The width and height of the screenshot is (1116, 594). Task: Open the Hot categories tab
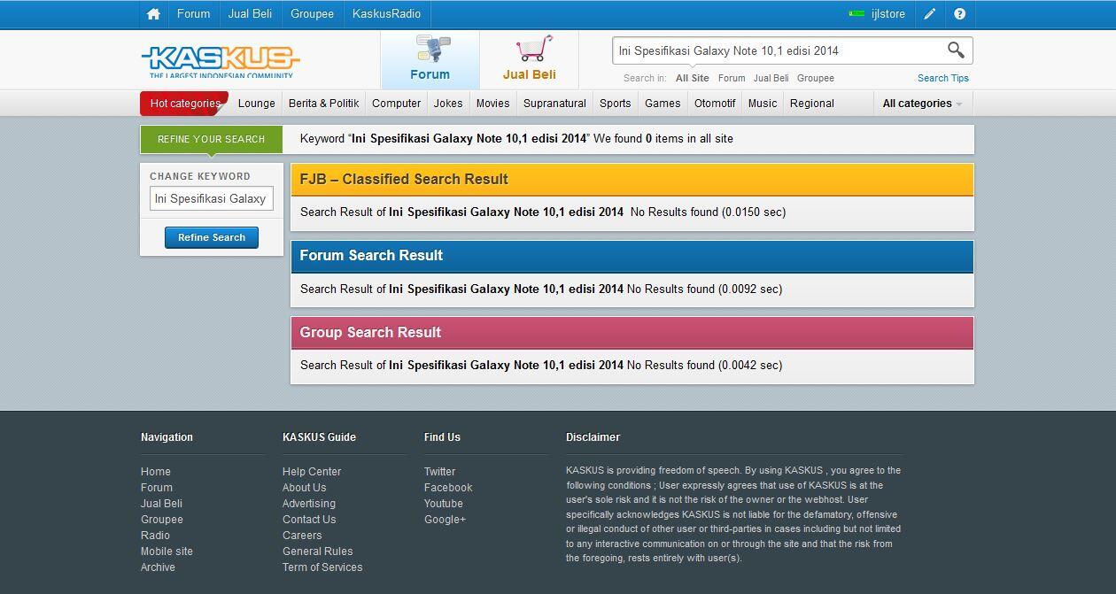tap(184, 104)
